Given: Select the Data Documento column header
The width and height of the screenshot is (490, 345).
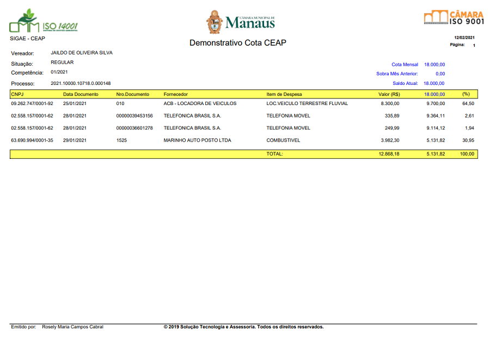Looking at the screenshot, I should point(81,94).
